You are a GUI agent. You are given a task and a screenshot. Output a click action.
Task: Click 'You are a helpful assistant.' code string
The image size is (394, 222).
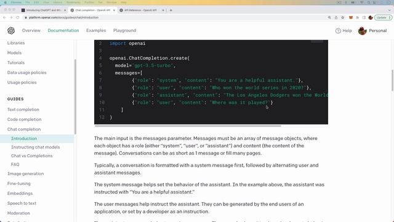(x=257, y=80)
